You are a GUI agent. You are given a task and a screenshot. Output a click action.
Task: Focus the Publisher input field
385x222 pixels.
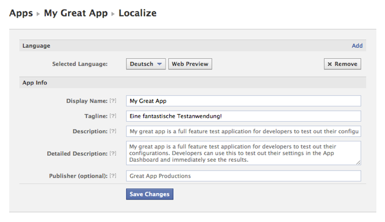243,176
